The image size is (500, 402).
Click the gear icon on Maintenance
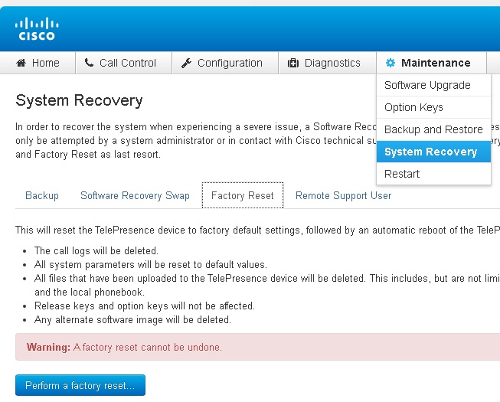point(391,63)
